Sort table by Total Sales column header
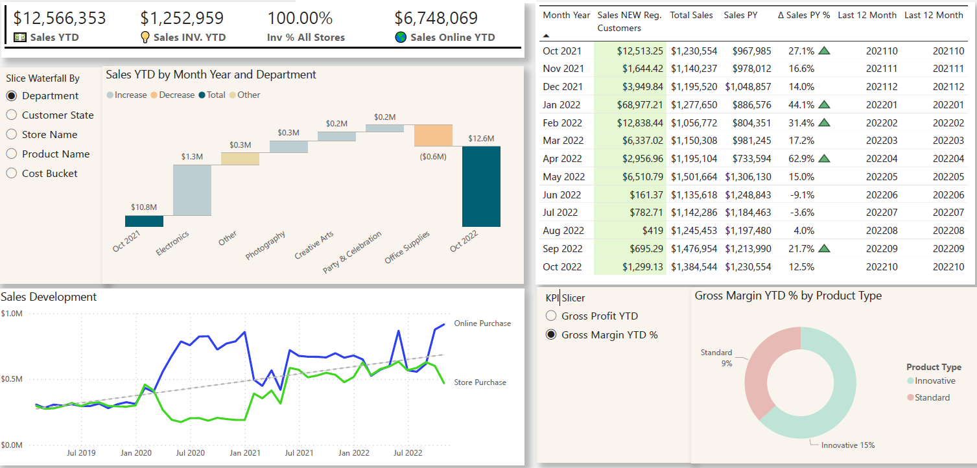The width and height of the screenshot is (977, 468). pos(691,15)
